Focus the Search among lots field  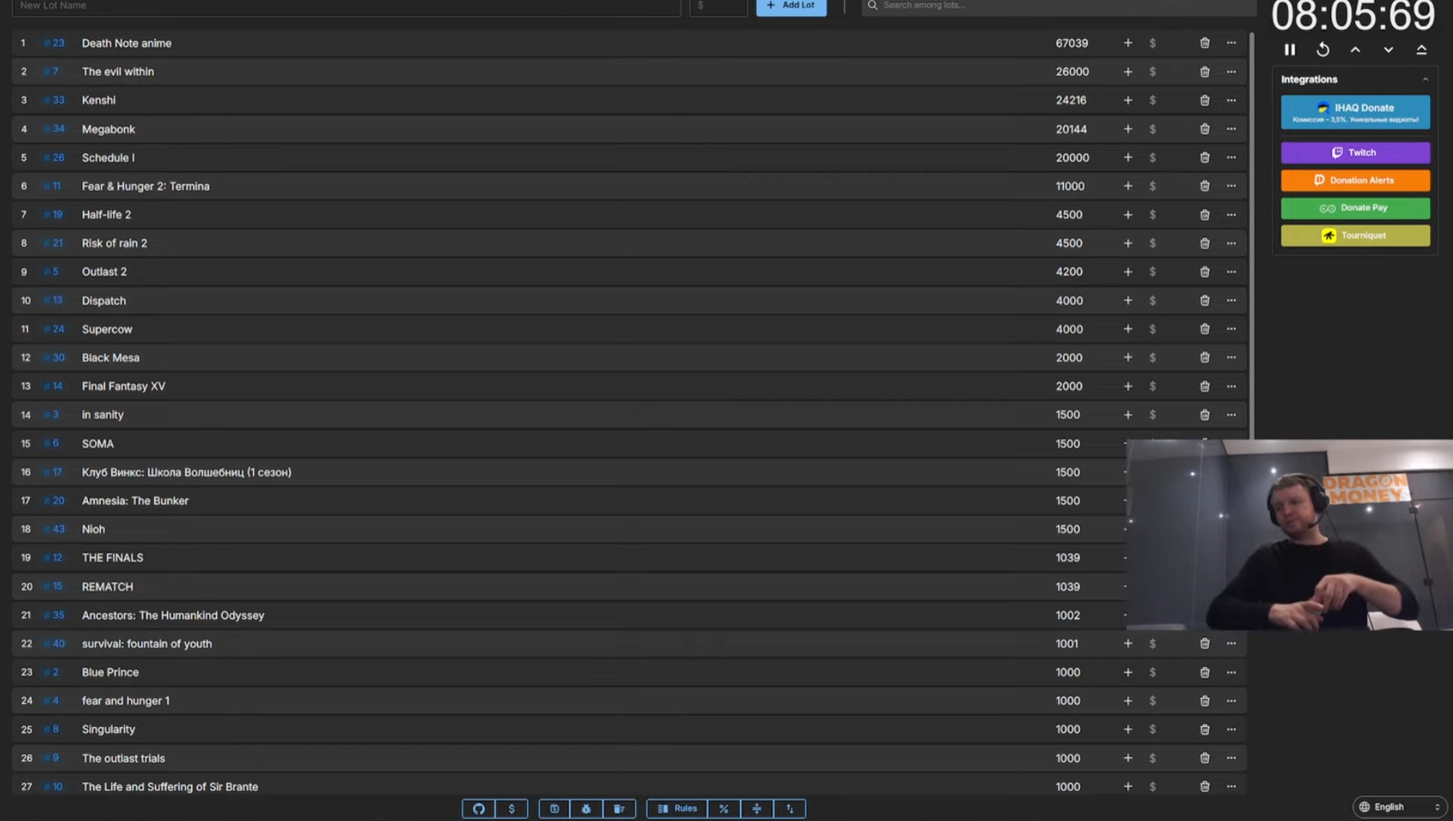1058,6
